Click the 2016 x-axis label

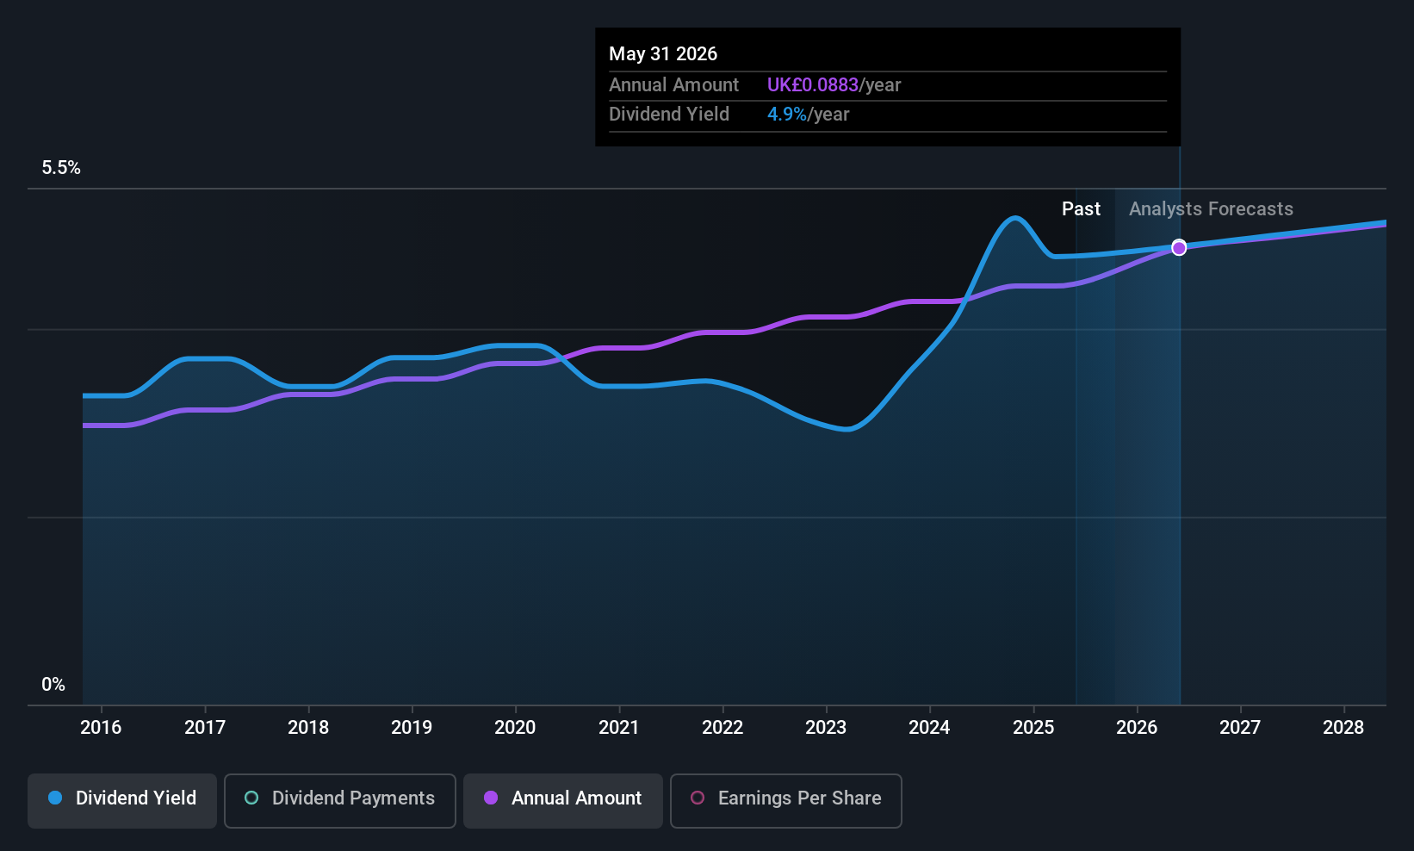pyautogui.click(x=101, y=727)
